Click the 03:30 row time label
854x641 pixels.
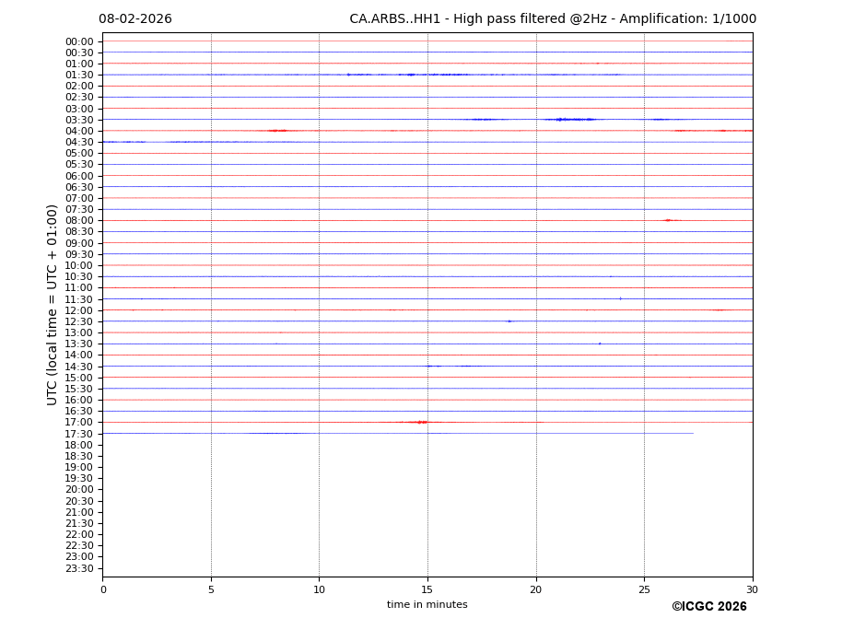79,120
